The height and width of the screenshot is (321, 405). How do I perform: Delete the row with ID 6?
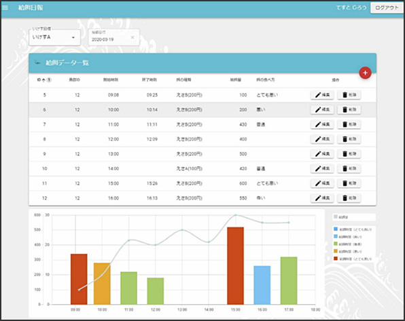349,110
